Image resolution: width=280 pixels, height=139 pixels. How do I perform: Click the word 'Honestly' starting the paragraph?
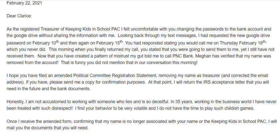click(x=15, y=102)
